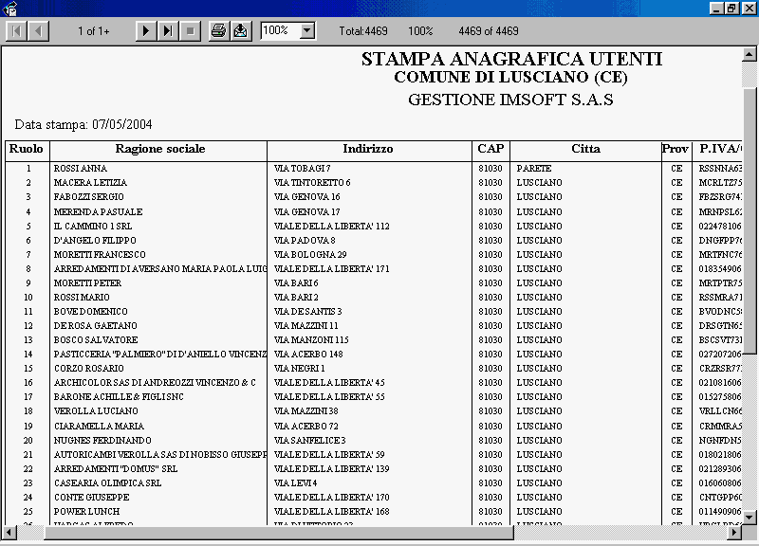Click the horizontal scrollbar left arrow

tap(9, 533)
